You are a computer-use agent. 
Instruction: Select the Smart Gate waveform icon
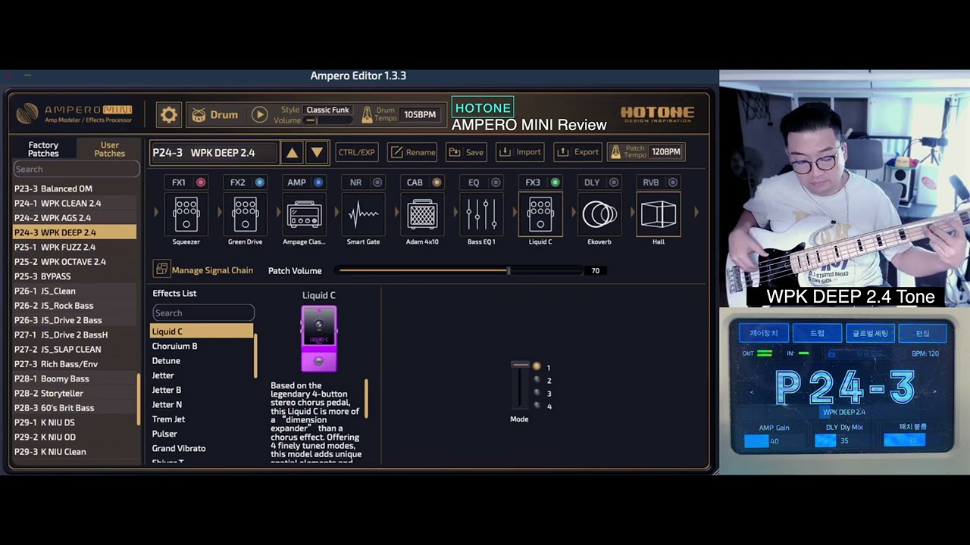tap(363, 215)
